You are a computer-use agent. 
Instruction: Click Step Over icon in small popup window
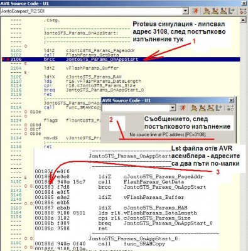pos(194,108)
